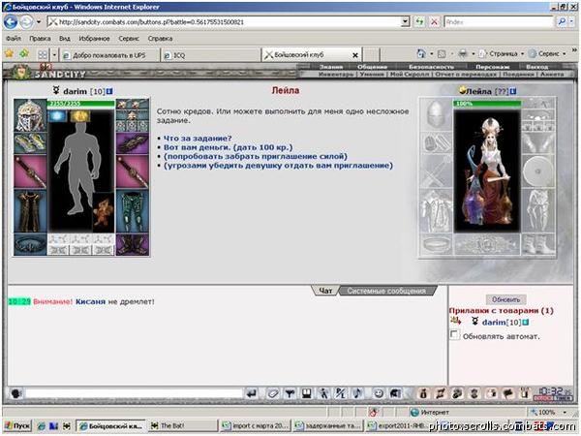Viewport: 581px width, 436px height.
Task: Click the 'Что за задание?' dialogue option
Action: (198, 139)
